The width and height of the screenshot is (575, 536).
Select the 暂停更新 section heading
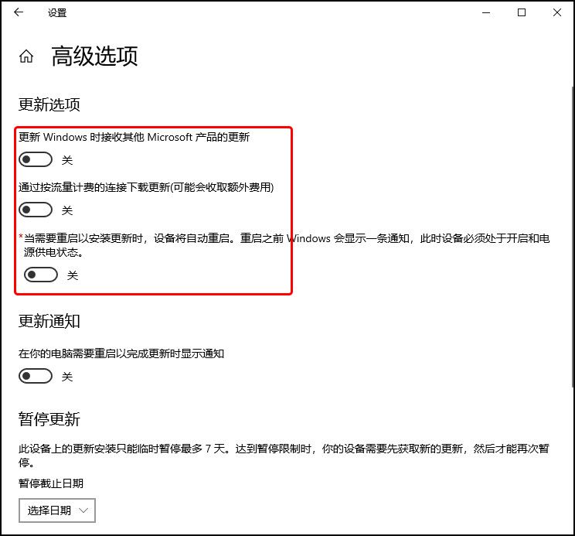49,419
